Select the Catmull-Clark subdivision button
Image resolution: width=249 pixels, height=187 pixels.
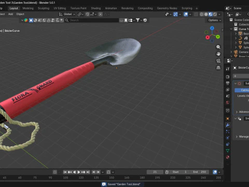point(242,90)
